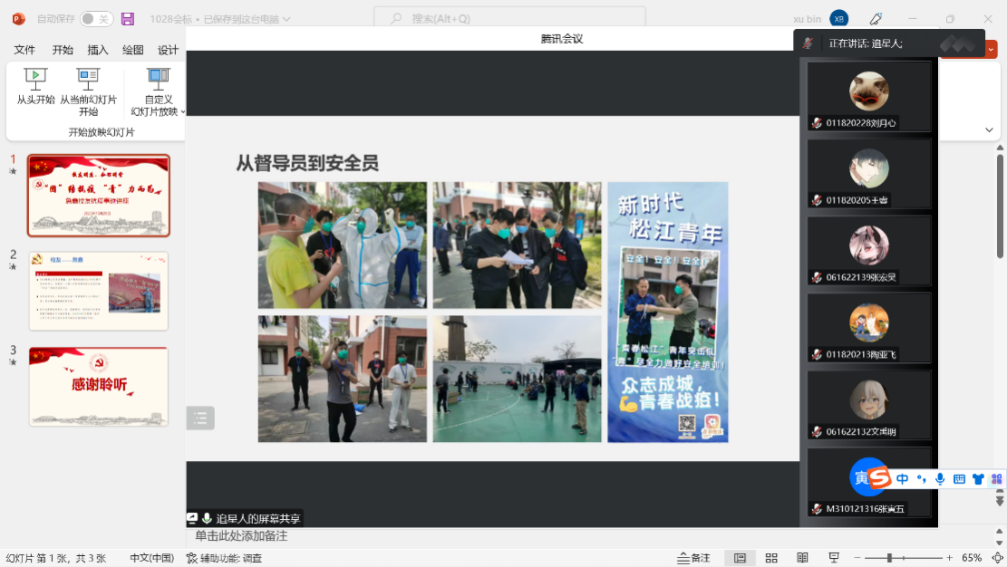Switch to the 插入 (Insert) ribbon tab
The width and height of the screenshot is (1007, 567).
coord(98,50)
